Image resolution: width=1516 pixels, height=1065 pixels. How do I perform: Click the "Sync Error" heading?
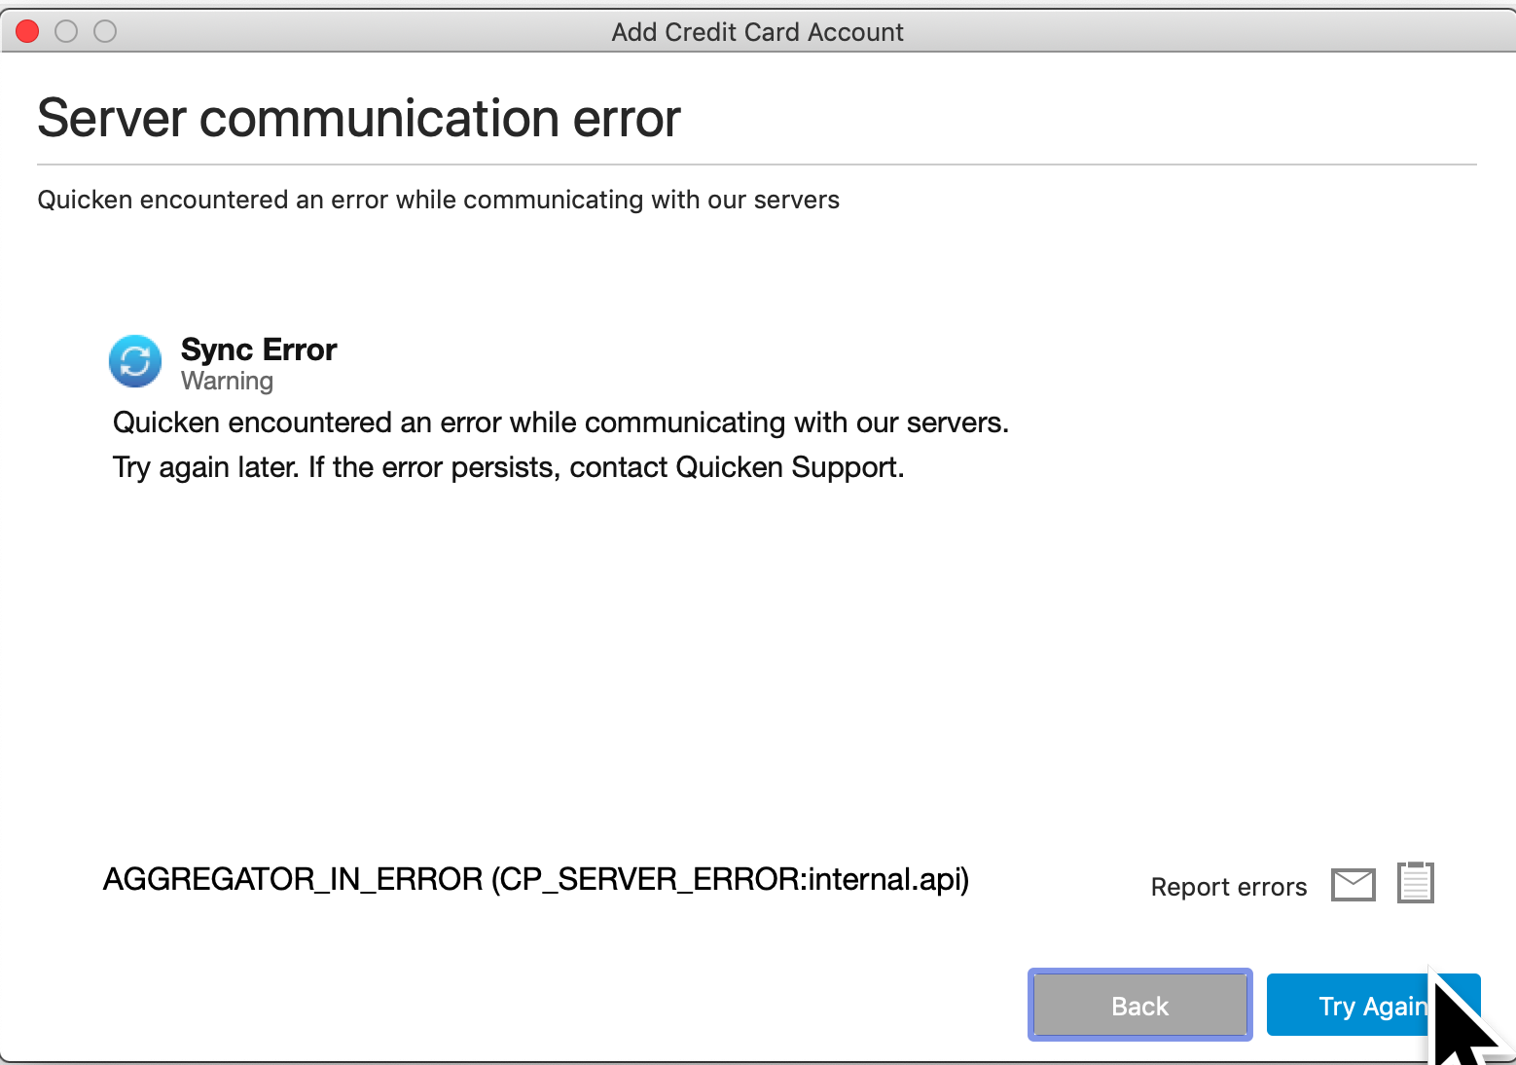(x=259, y=349)
